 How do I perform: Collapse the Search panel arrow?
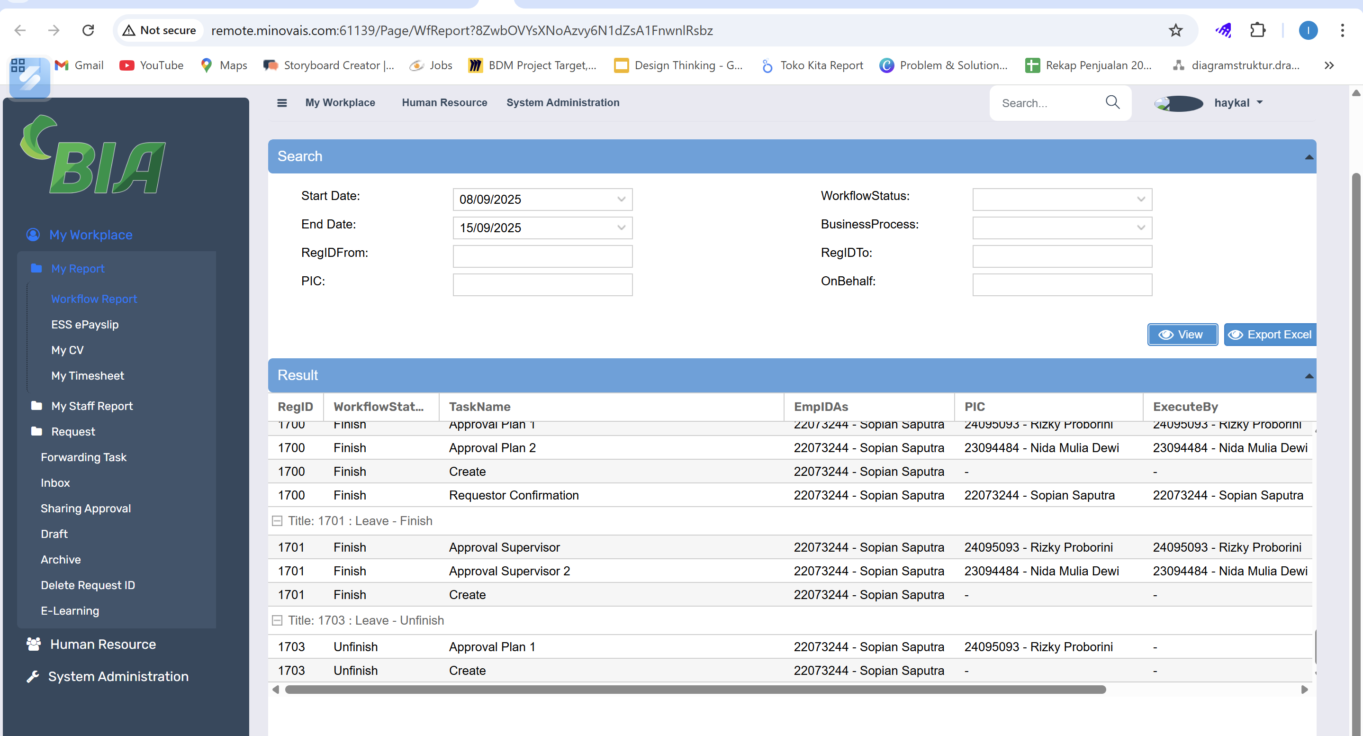(x=1309, y=156)
